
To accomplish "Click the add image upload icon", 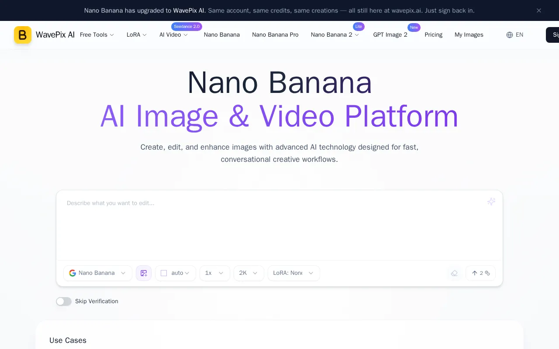I will [144, 273].
